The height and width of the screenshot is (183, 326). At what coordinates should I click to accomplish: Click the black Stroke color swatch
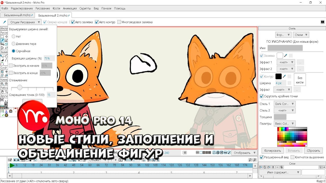point(278,76)
